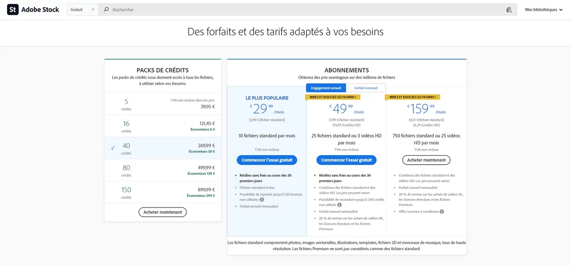Image resolution: width=571 pixels, height=275 pixels.
Task: Select the 5 crédits pack
Action: coord(163,104)
